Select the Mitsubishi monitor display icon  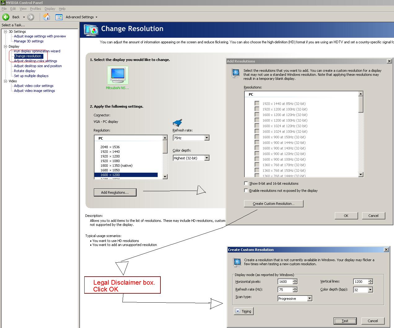click(x=118, y=75)
